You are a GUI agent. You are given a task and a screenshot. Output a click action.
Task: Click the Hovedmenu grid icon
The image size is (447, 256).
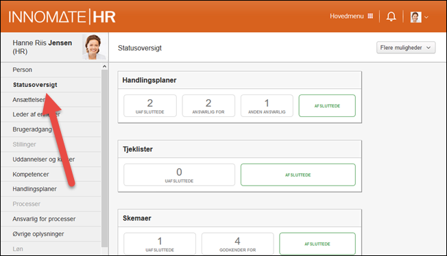tap(370, 16)
